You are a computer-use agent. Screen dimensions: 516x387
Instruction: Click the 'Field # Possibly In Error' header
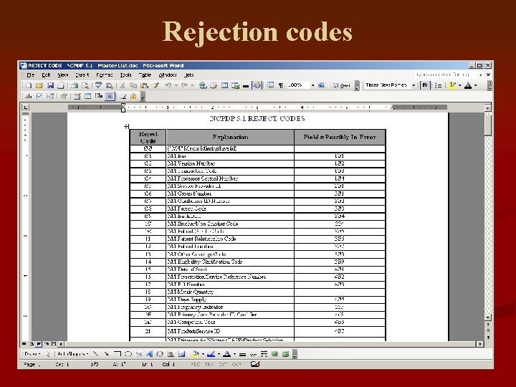click(x=340, y=137)
